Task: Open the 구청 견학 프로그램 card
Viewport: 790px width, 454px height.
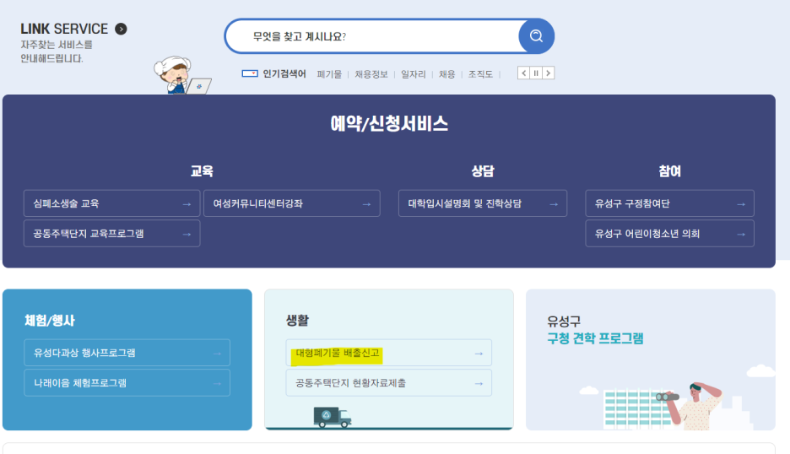Action: tap(651, 359)
